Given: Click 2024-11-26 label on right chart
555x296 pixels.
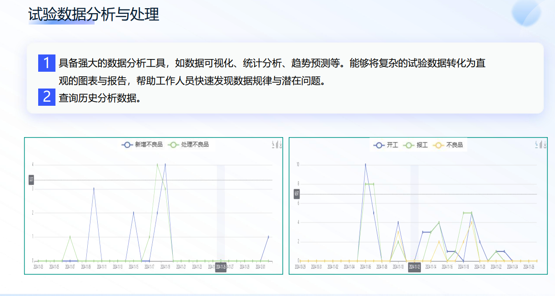Looking at the screenshot, I should [529, 267].
